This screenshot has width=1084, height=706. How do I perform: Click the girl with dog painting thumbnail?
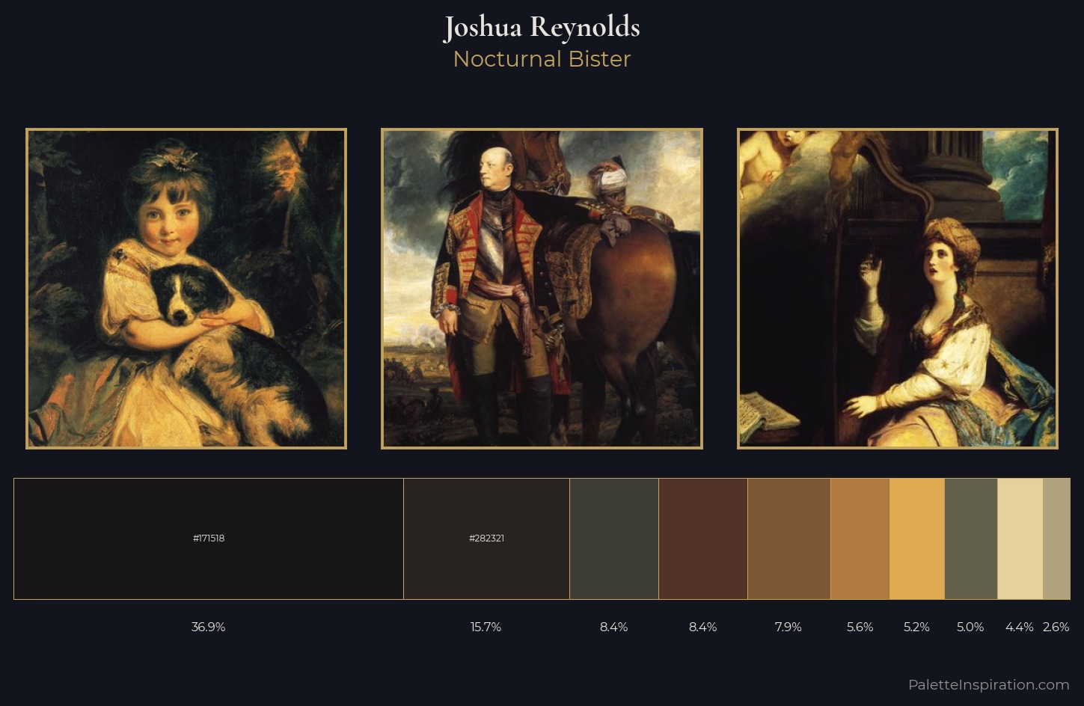[x=186, y=289]
